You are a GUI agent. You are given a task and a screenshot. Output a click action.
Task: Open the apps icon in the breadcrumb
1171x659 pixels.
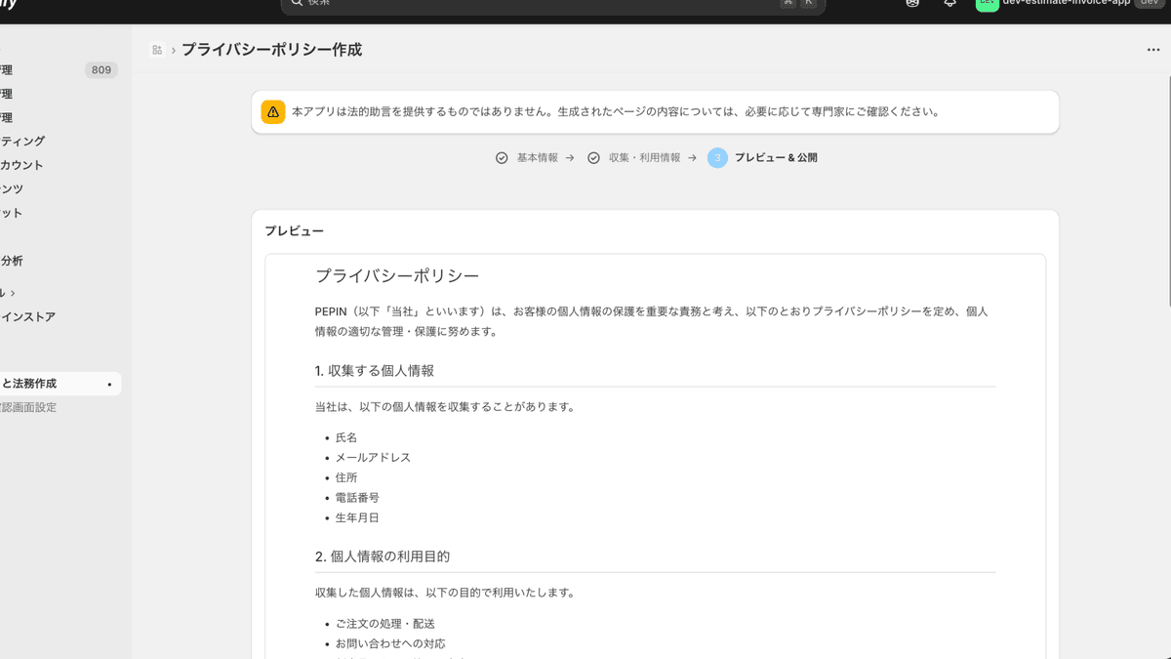tap(157, 49)
